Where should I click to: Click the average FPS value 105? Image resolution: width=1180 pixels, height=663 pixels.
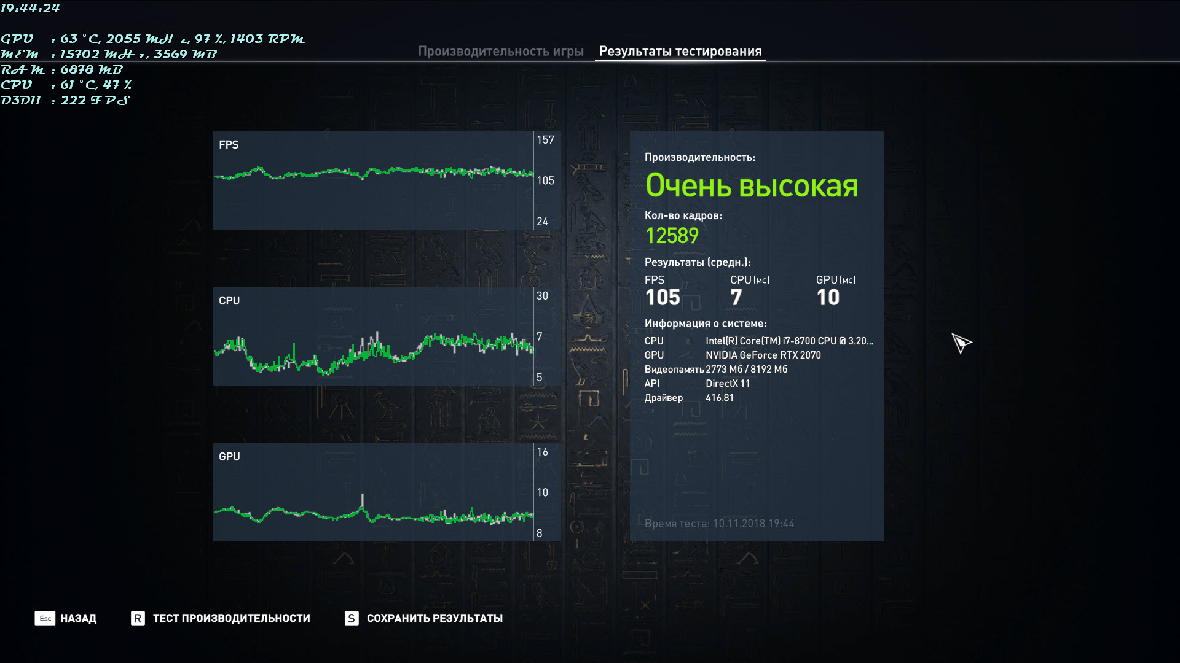(663, 298)
